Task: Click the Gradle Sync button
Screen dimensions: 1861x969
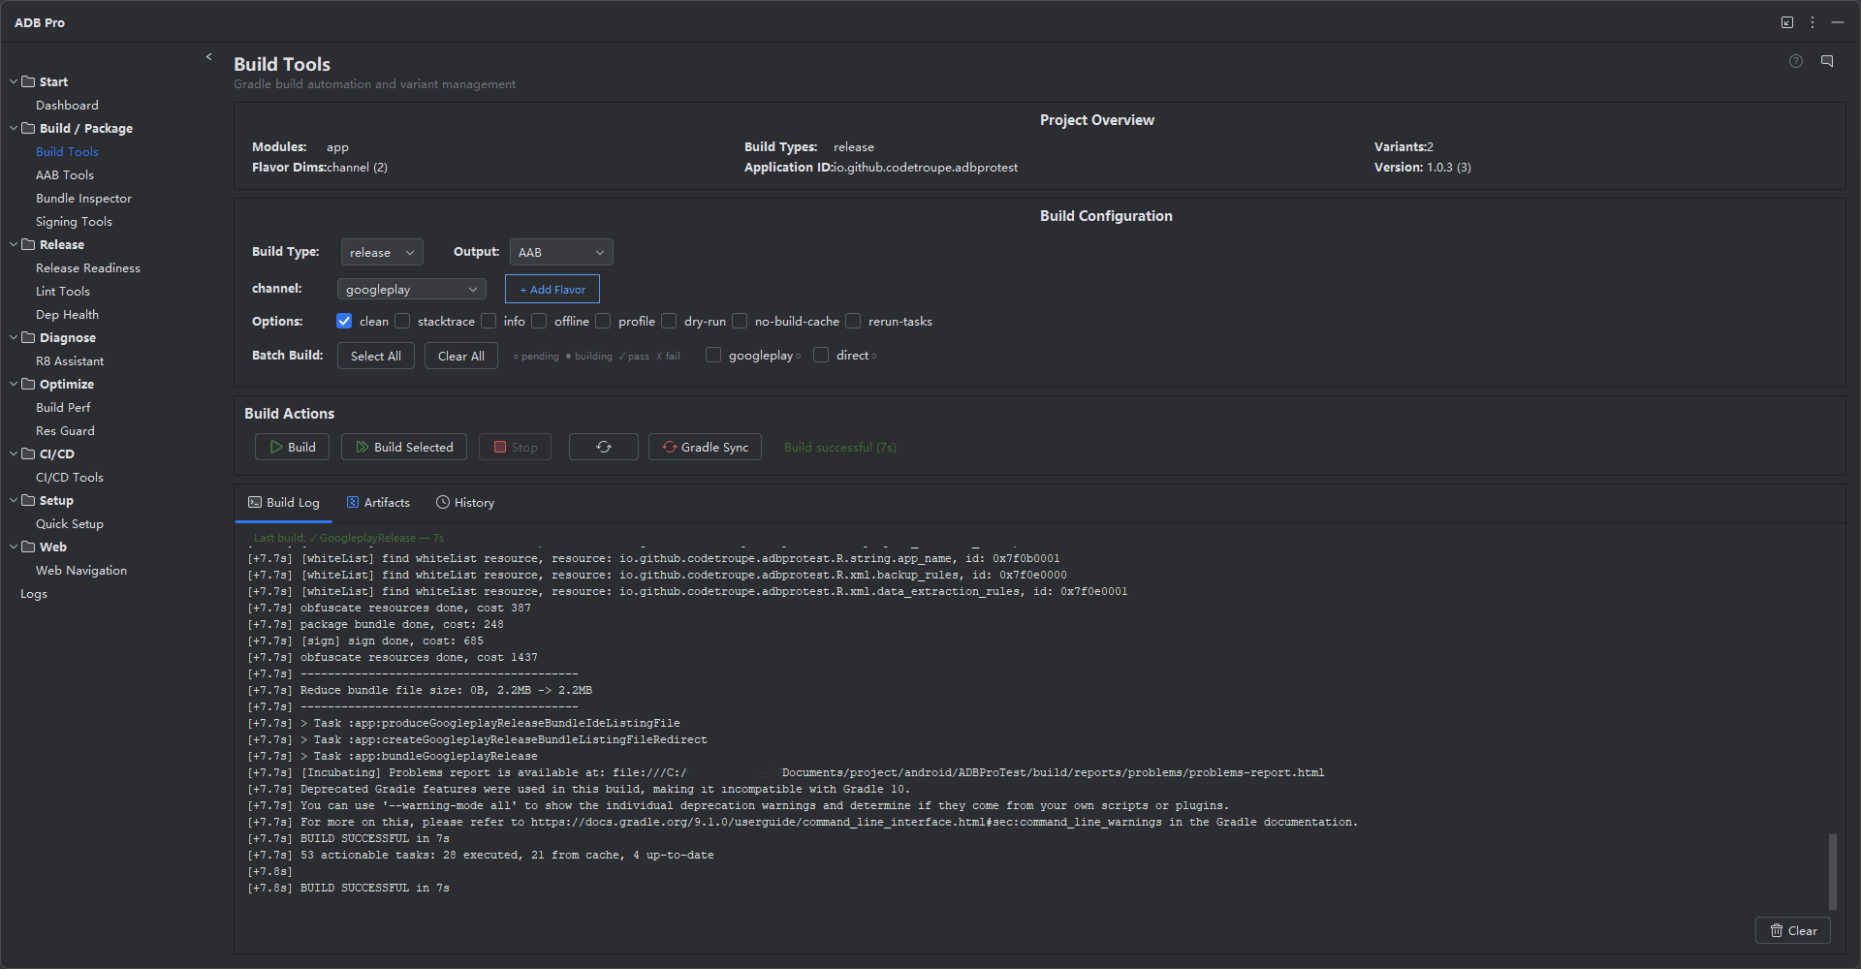Action: tap(705, 447)
